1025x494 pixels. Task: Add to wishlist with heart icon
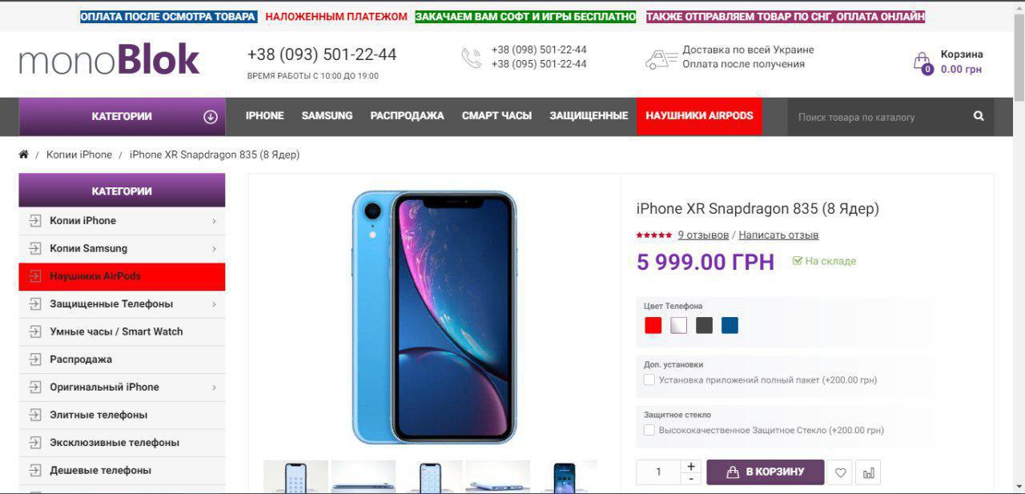[840, 472]
